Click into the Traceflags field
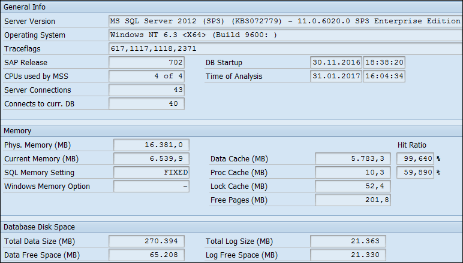Viewport: 463px width, 263px height. point(285,48)
